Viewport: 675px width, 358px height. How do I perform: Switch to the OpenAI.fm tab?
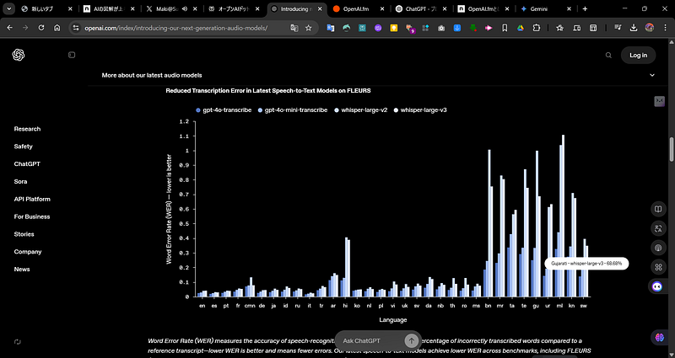pos(358,8)
